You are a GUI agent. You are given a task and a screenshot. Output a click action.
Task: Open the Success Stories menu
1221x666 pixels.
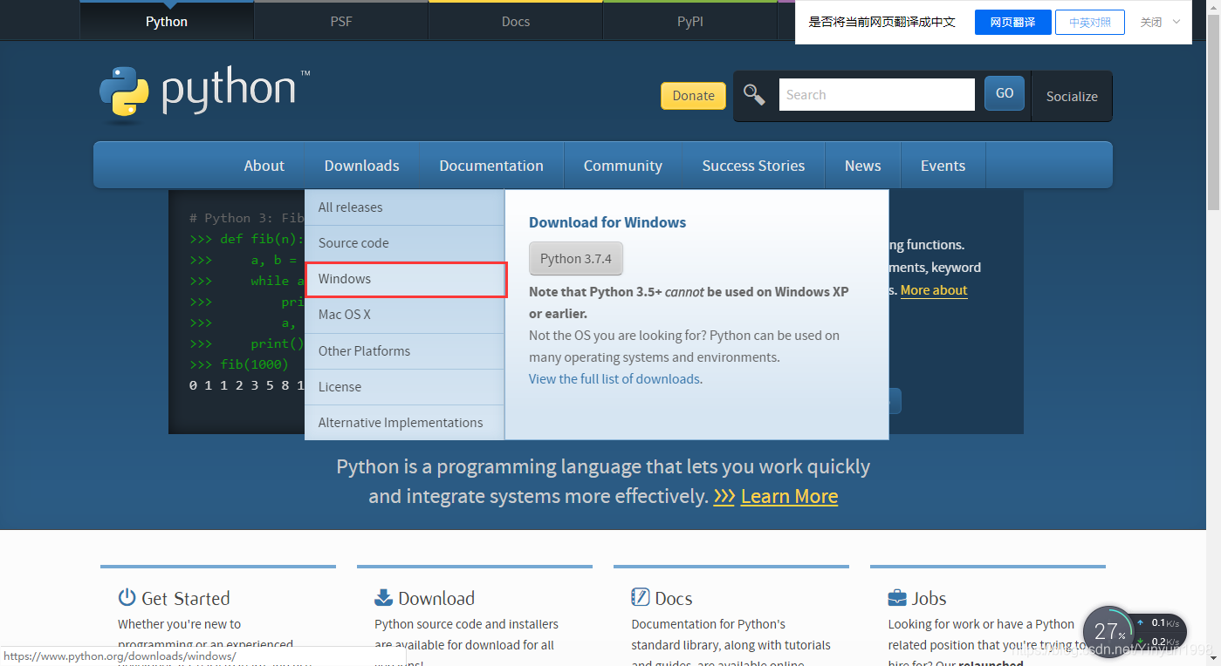pos(754,166)
